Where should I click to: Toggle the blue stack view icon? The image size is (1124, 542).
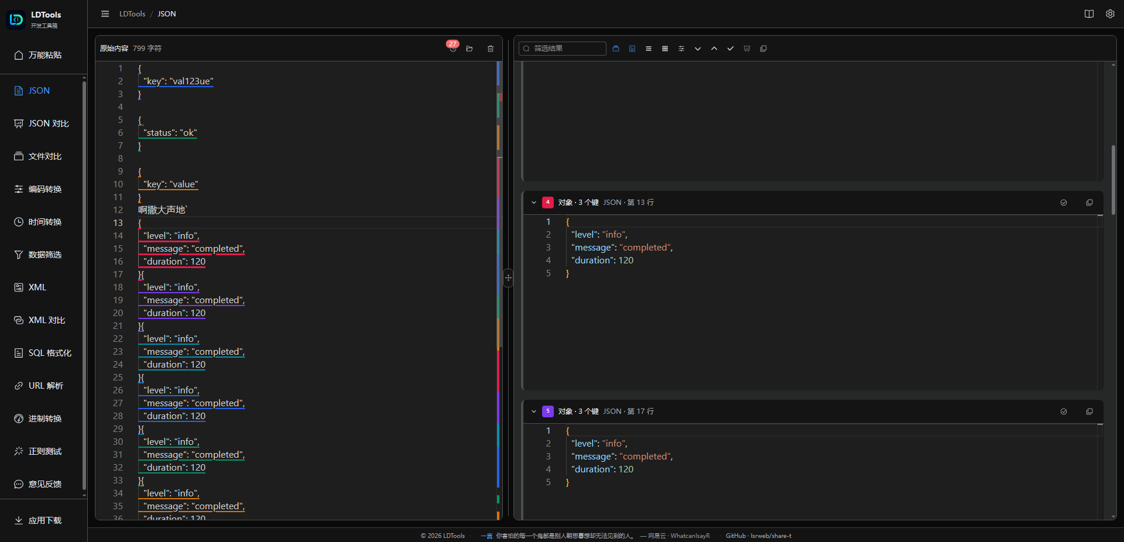click(x=616, y=49)
